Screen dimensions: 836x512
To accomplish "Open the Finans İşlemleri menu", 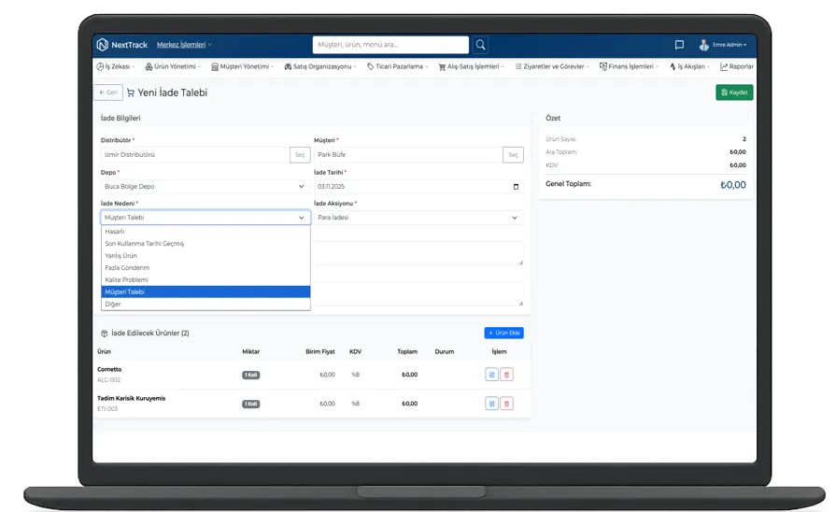I will pos(631,67).
